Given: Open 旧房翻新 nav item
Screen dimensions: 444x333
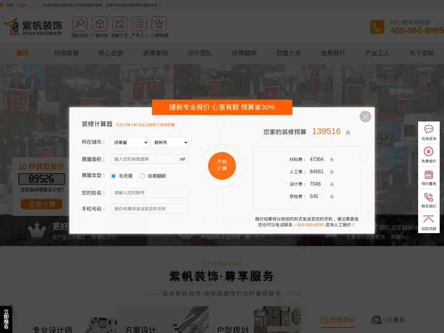Looking at the screenshot, I should tap(244, 53).
